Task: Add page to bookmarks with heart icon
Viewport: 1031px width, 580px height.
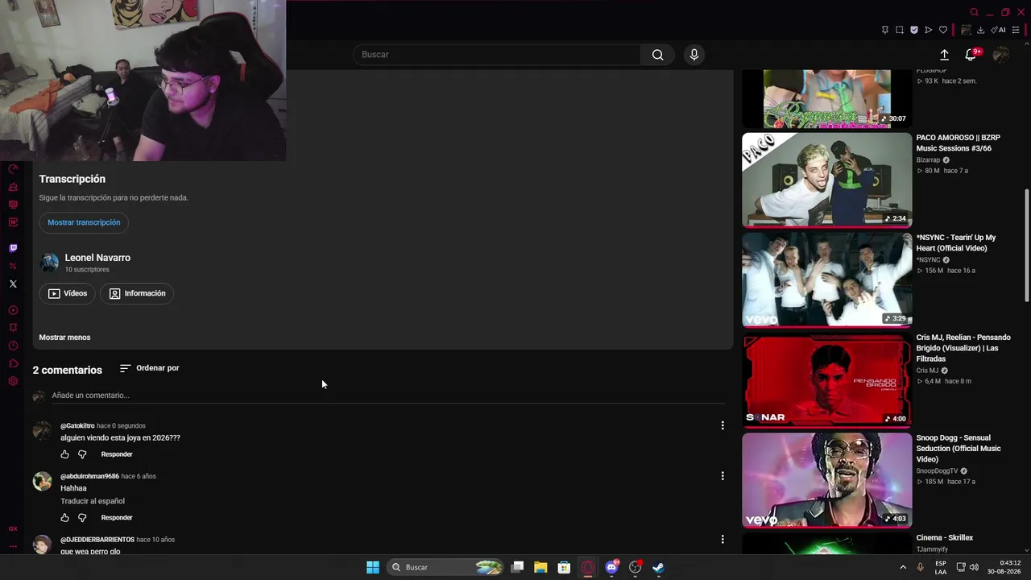Action: point(942,30)
